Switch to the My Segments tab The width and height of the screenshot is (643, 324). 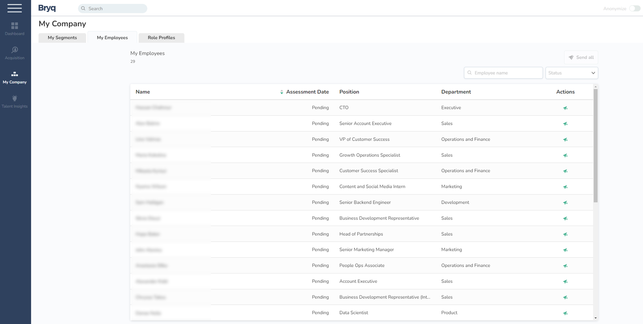pyautogui.click(x=62, y=38)
